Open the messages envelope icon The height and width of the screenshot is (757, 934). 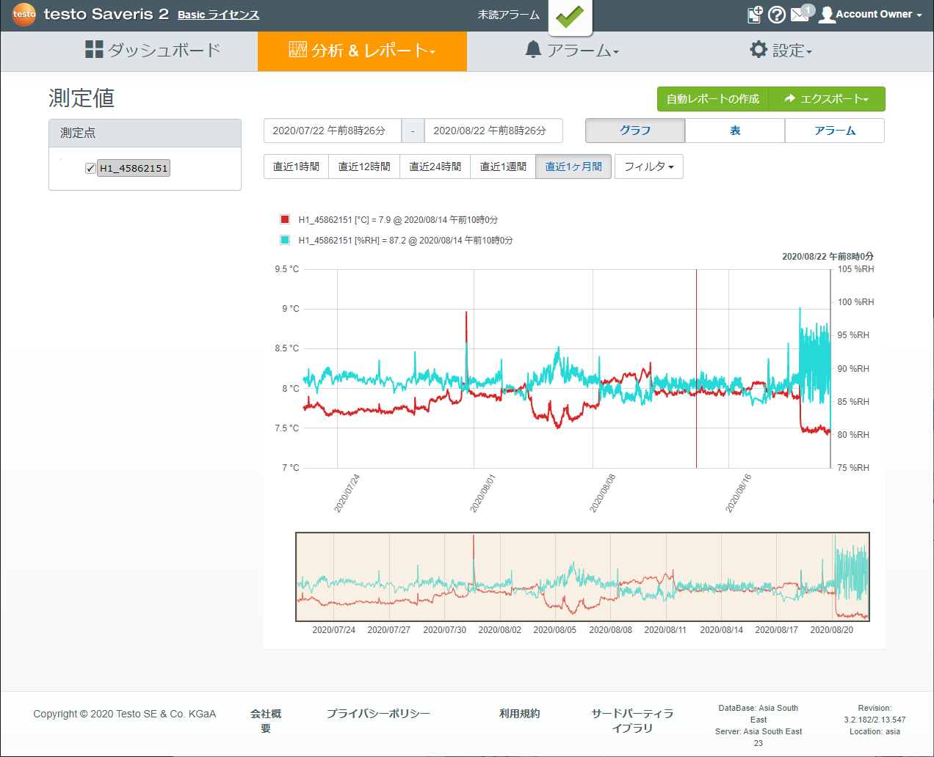(x=800, y=14)
